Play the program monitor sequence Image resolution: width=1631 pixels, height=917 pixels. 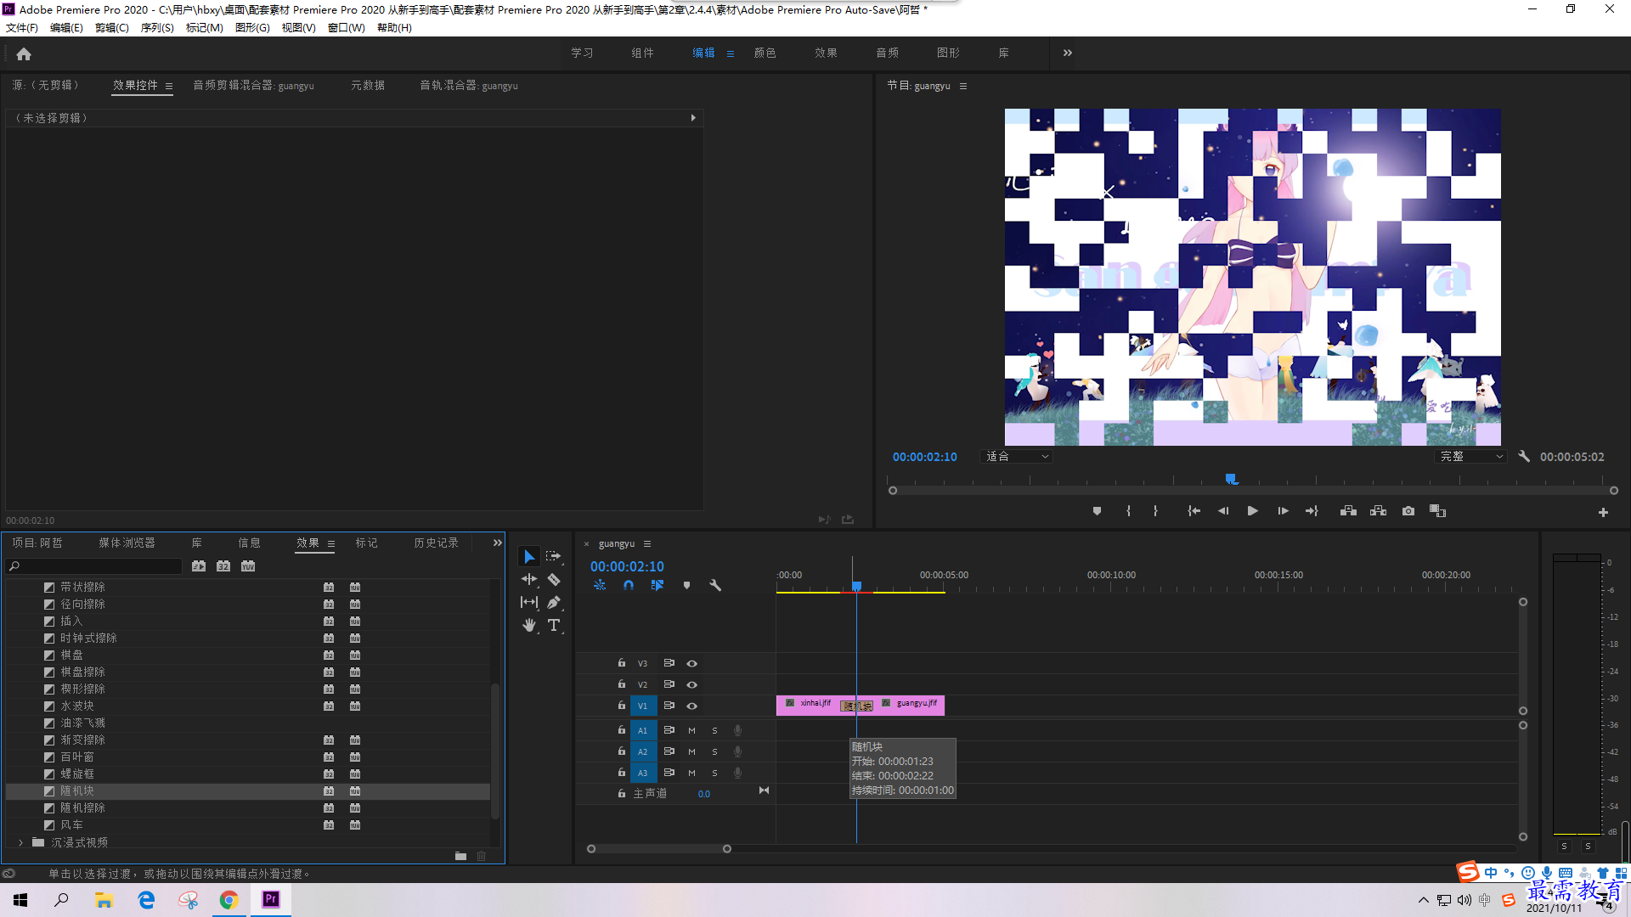[1252, 511]
